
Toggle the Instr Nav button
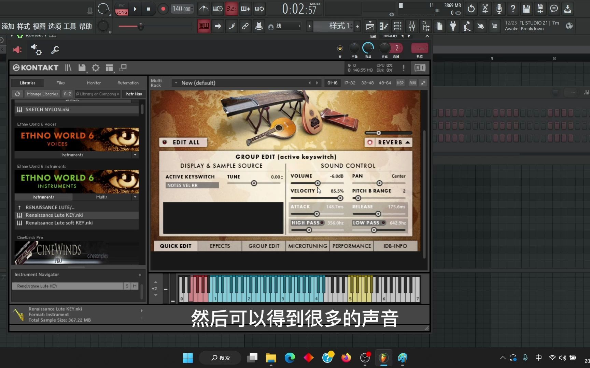[134, 94]
